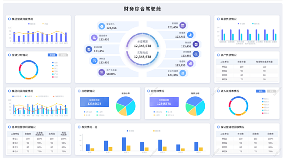Click the 收入及成本情况 donut chart
The width and height of the screenshot is (286, 158).
238,106
